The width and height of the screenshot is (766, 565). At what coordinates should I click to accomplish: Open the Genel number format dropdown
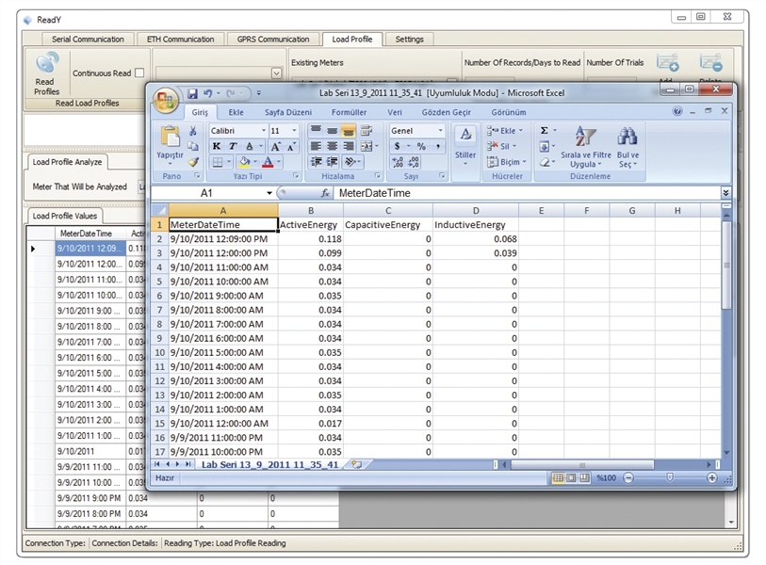tap(440, 130)
